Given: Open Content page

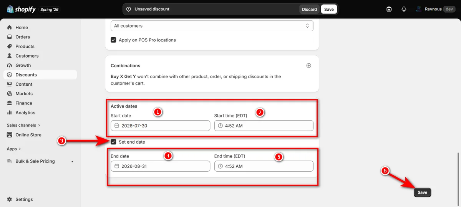Looking at the screenshot, I should click(40, 84).
